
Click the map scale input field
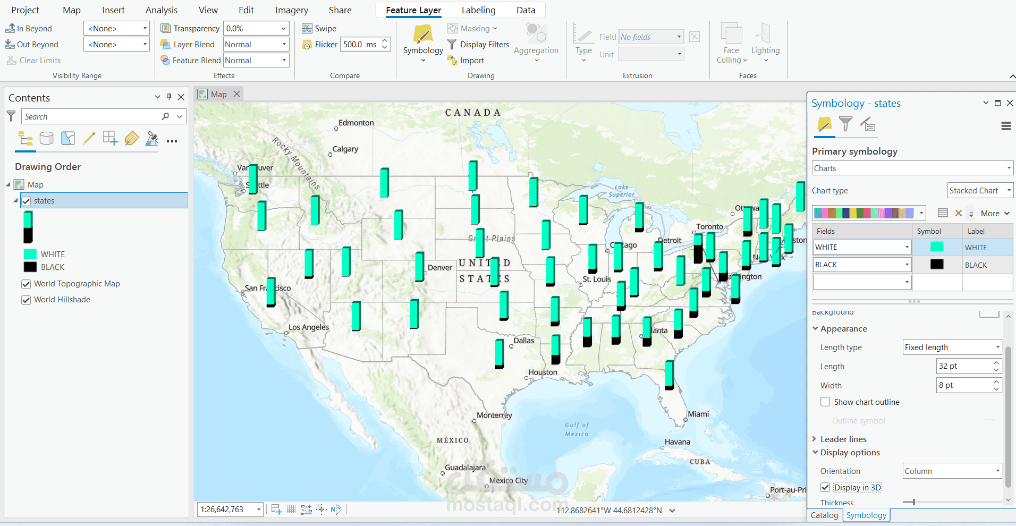tap(226, 509)
